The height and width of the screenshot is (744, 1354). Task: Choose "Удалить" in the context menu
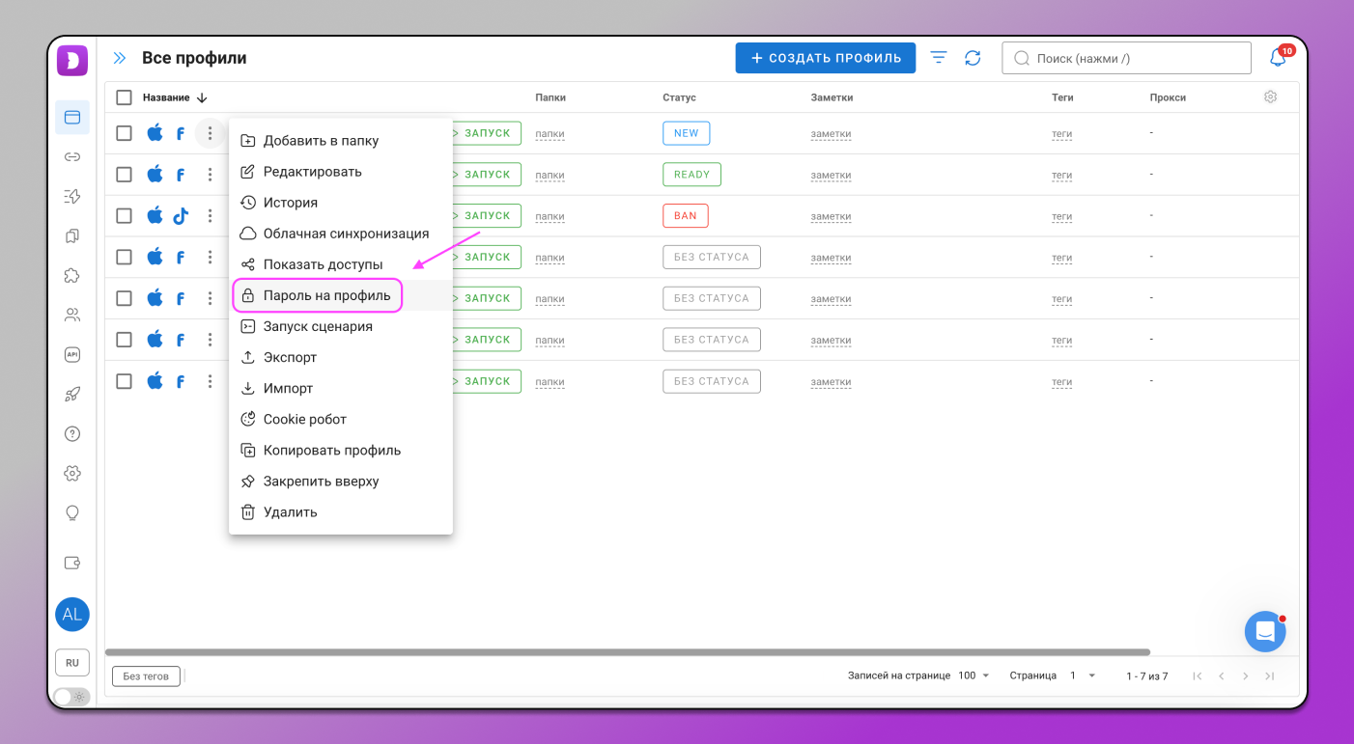290,512
